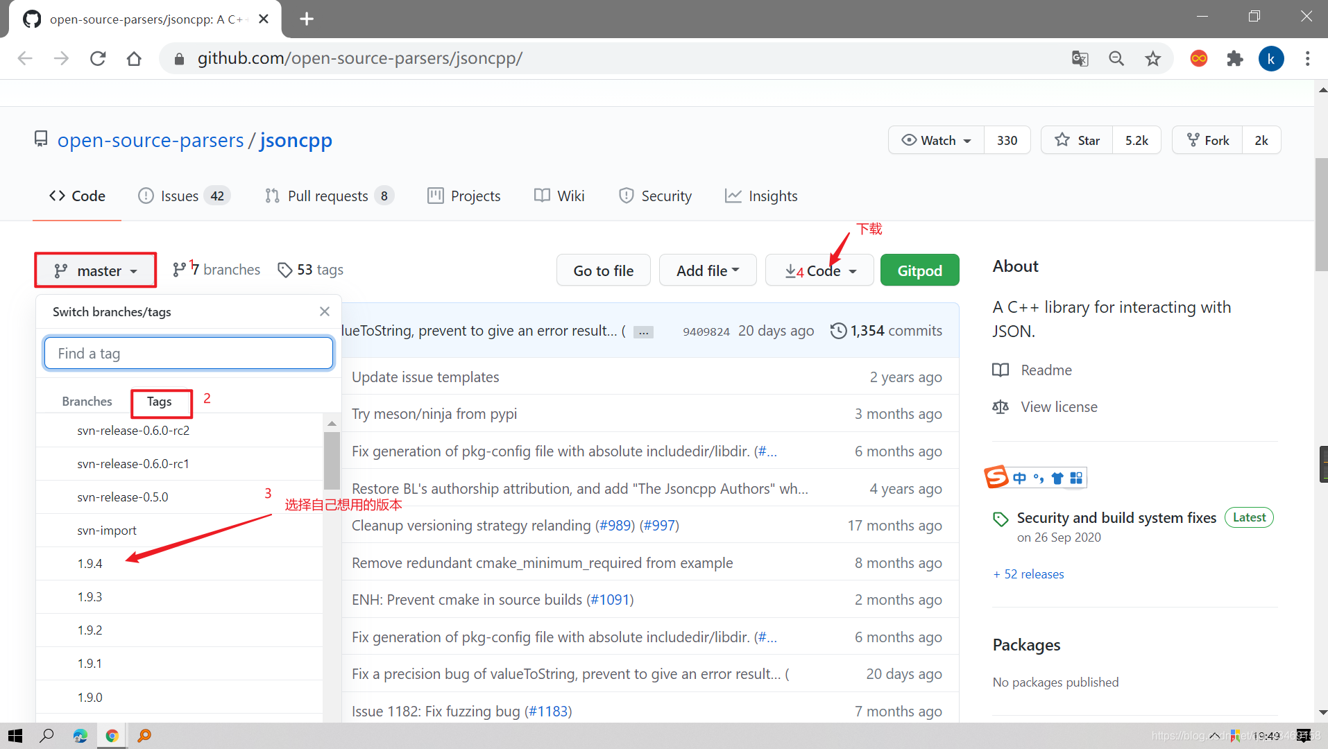Open the Chrome three-dot menu

tap(1307, 58)
